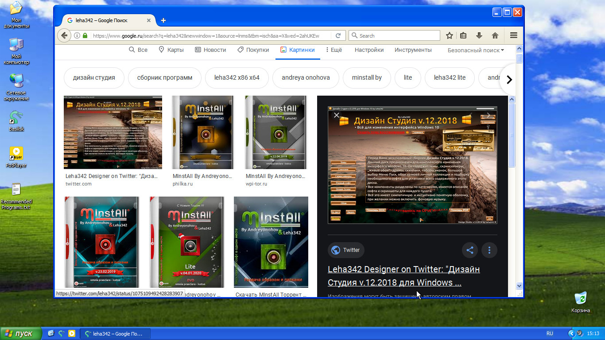The width and height of the screenshot is (605, 340).
Task: Click the large Дизайн Студия preview image
Action: coord(412,165)
